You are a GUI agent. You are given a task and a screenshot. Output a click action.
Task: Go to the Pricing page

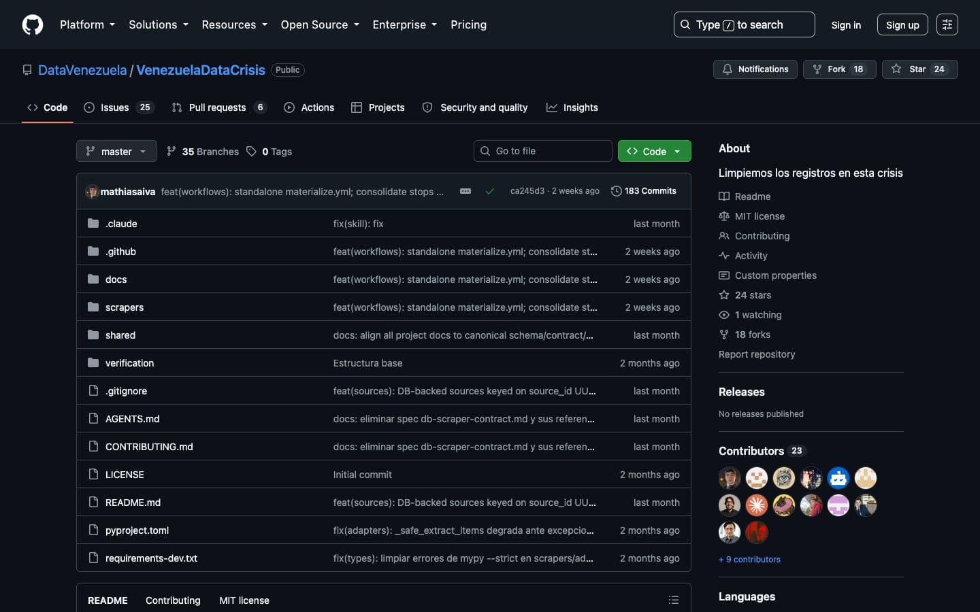(468, 24)
